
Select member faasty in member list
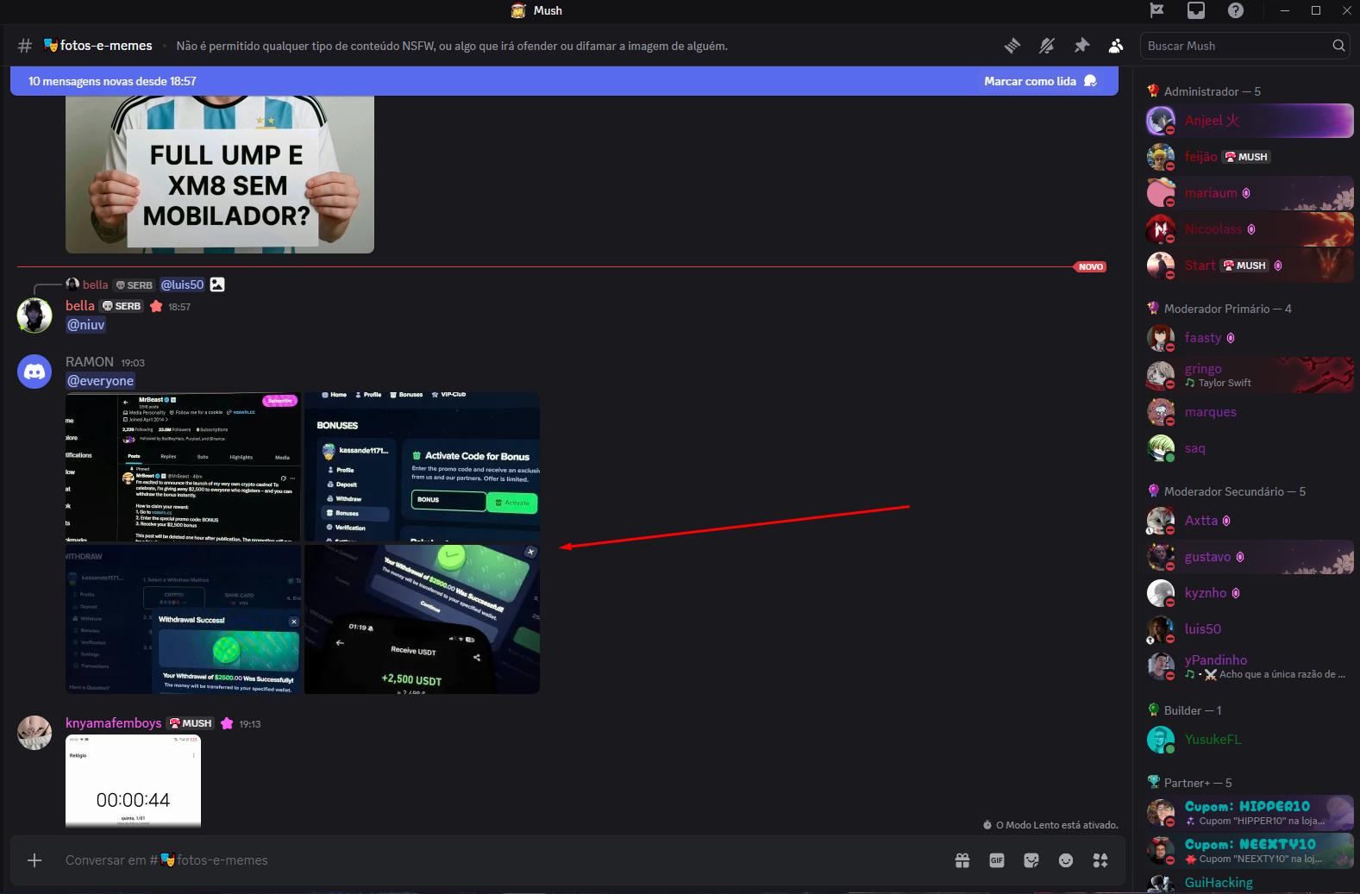(x=1250, y=338)
